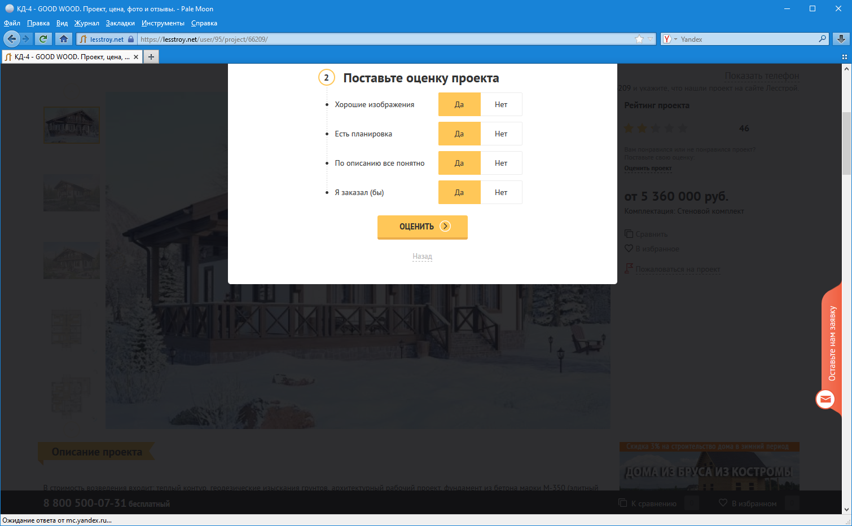Go back to the previous page
852x526 pixels.
12,39
